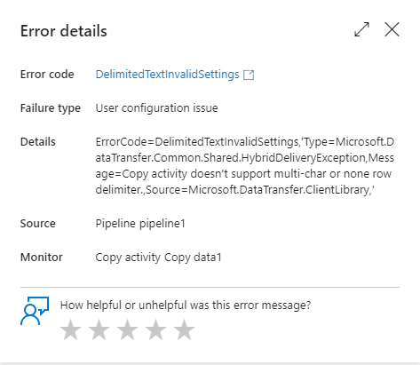The width and height of the screenshot is (420, 365).
Task: Click the Error code label
Action: tap(47, 75)
